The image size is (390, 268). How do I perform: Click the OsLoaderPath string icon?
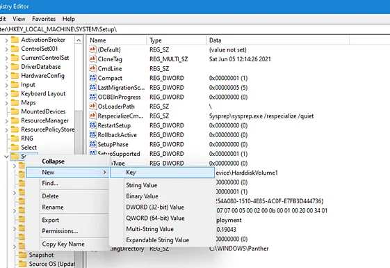pyautogui.click(x=92, y=107)
